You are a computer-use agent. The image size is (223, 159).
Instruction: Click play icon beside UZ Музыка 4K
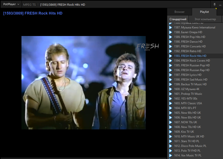pyautogui.click(x=170, y=89)
